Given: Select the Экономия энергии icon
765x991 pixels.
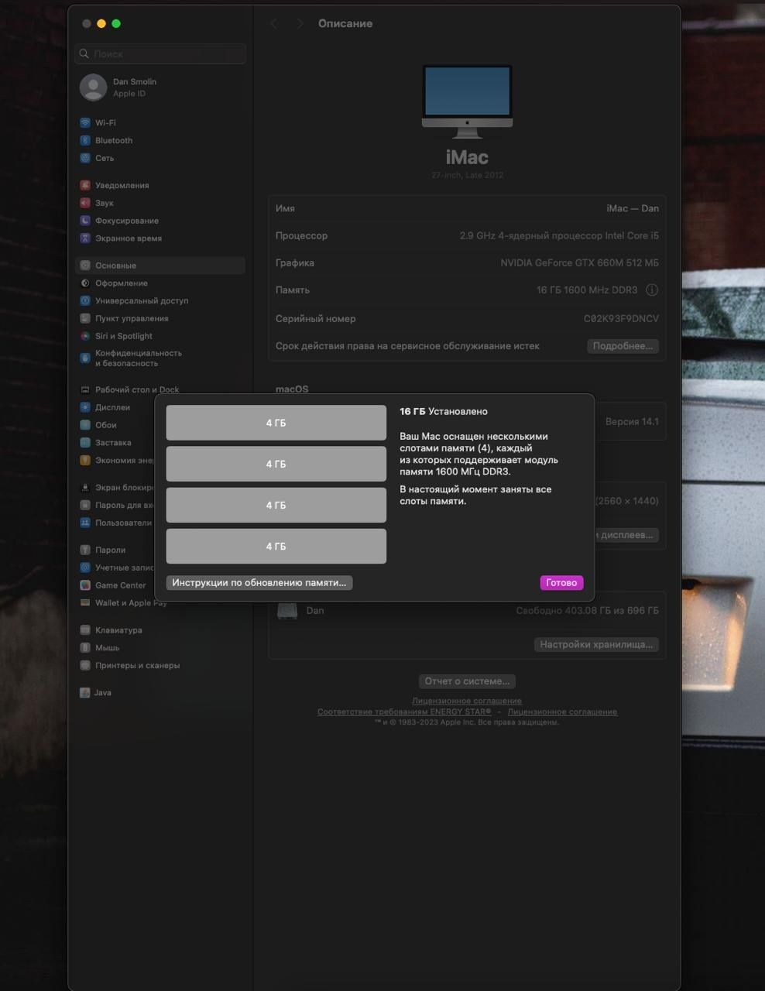Looking at the screenshot, I should [85, 461].
